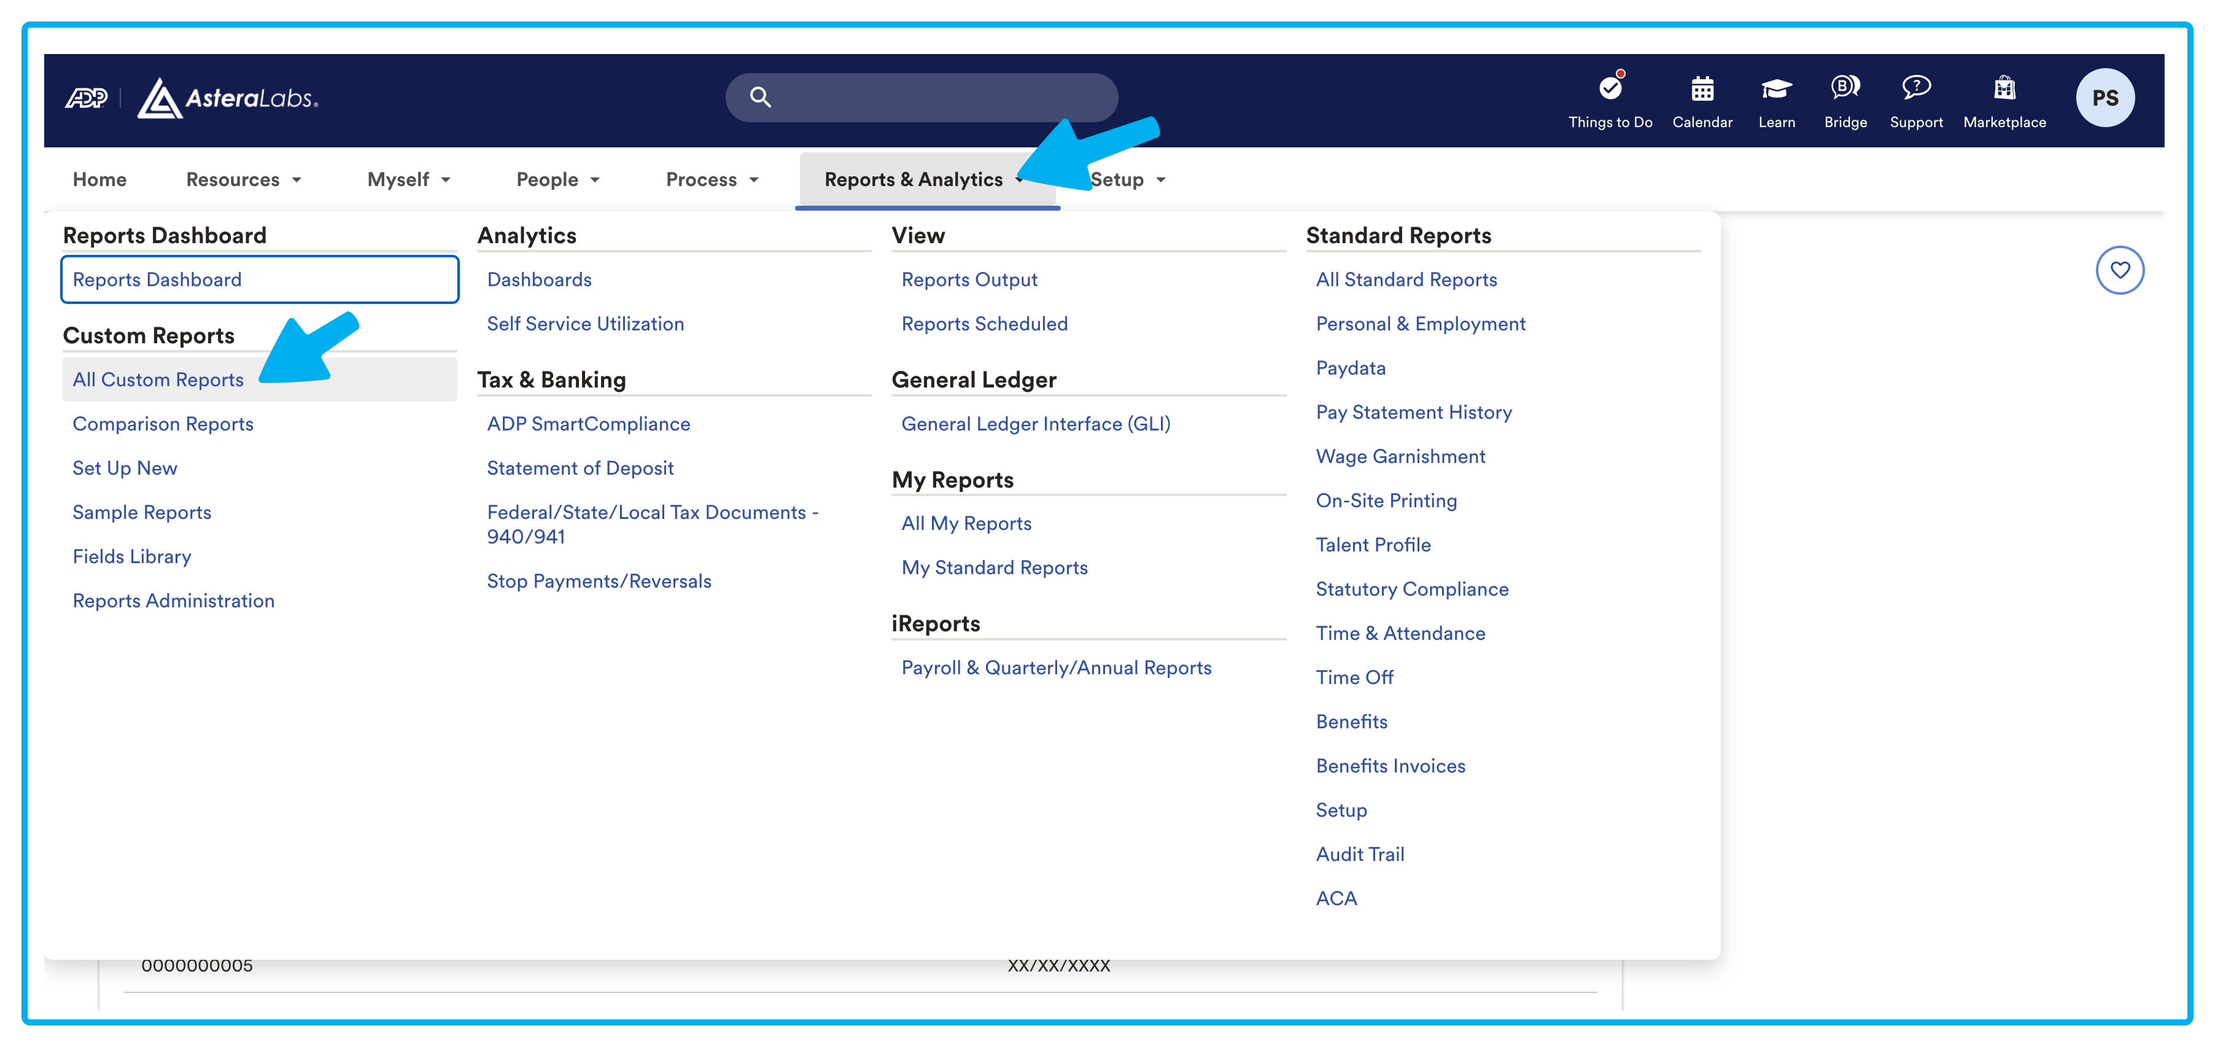Viewport: 2215px width, 1047px height.
Task: Expand the Process dropdown menu
Action: 712,180
